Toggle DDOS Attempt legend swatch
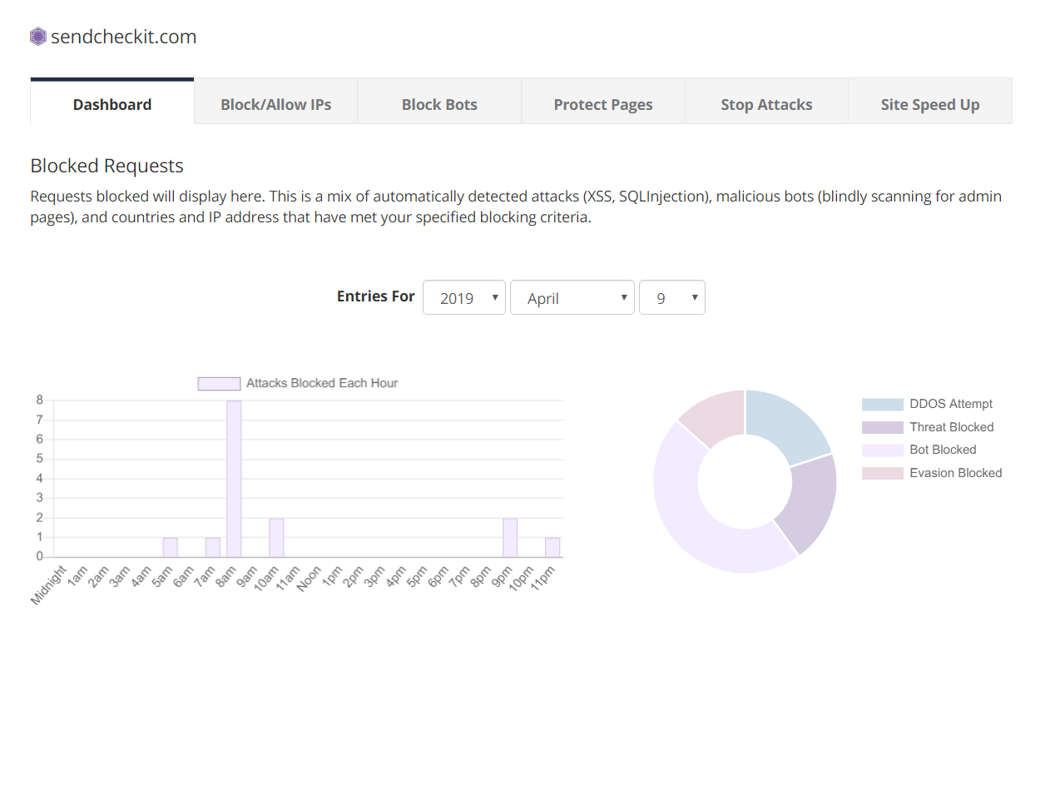This screenshot has width=1060, height=791. point(882,404)
